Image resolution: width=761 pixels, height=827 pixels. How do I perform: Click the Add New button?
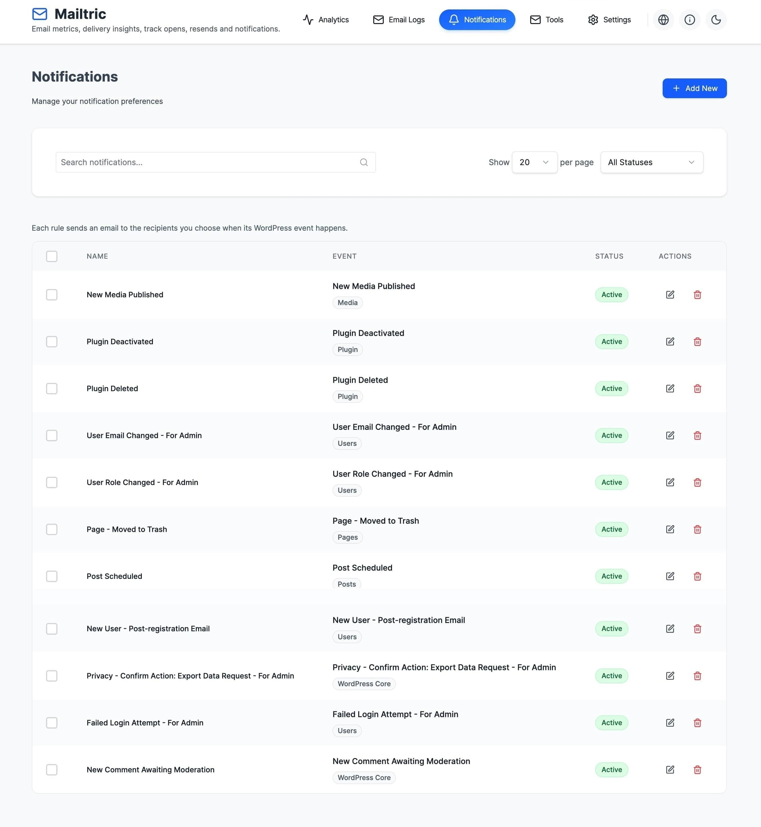(x=694, y=88)
